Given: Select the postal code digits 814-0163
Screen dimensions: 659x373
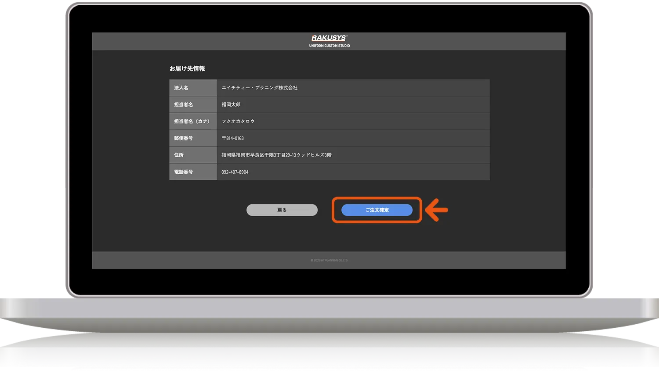Looking at the screenshot, I should [x=235, y=138].
